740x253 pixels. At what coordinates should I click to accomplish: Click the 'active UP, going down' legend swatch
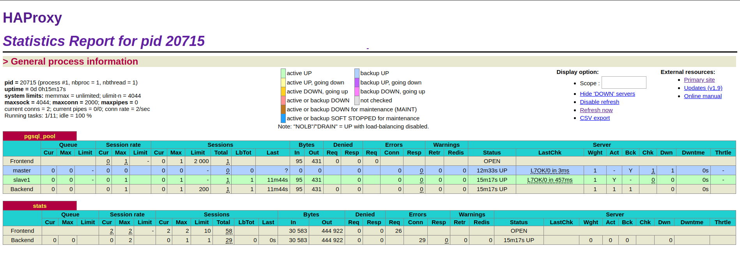click(x=283, y=82)
